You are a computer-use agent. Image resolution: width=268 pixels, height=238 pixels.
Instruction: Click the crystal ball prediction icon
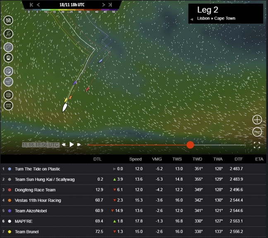[x=8, y=58]
